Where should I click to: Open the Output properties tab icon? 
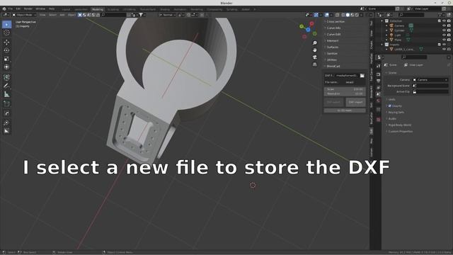pyautogui.click(x=379, y=81)
